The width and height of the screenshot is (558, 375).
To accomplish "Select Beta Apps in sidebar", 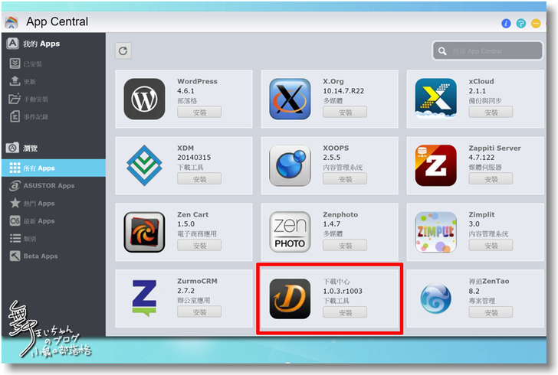I will point(54,256).
